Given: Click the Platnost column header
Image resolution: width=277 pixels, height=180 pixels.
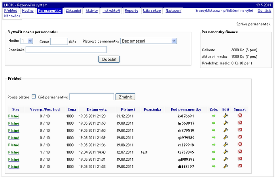Looking at the screenshot, I should coord(128,109).
